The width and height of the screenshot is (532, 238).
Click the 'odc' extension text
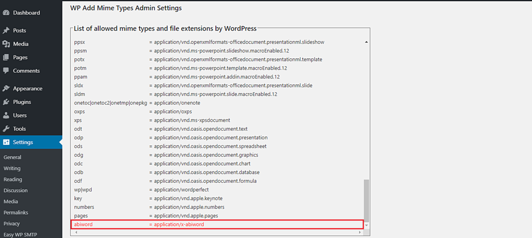tap(78, 164)
